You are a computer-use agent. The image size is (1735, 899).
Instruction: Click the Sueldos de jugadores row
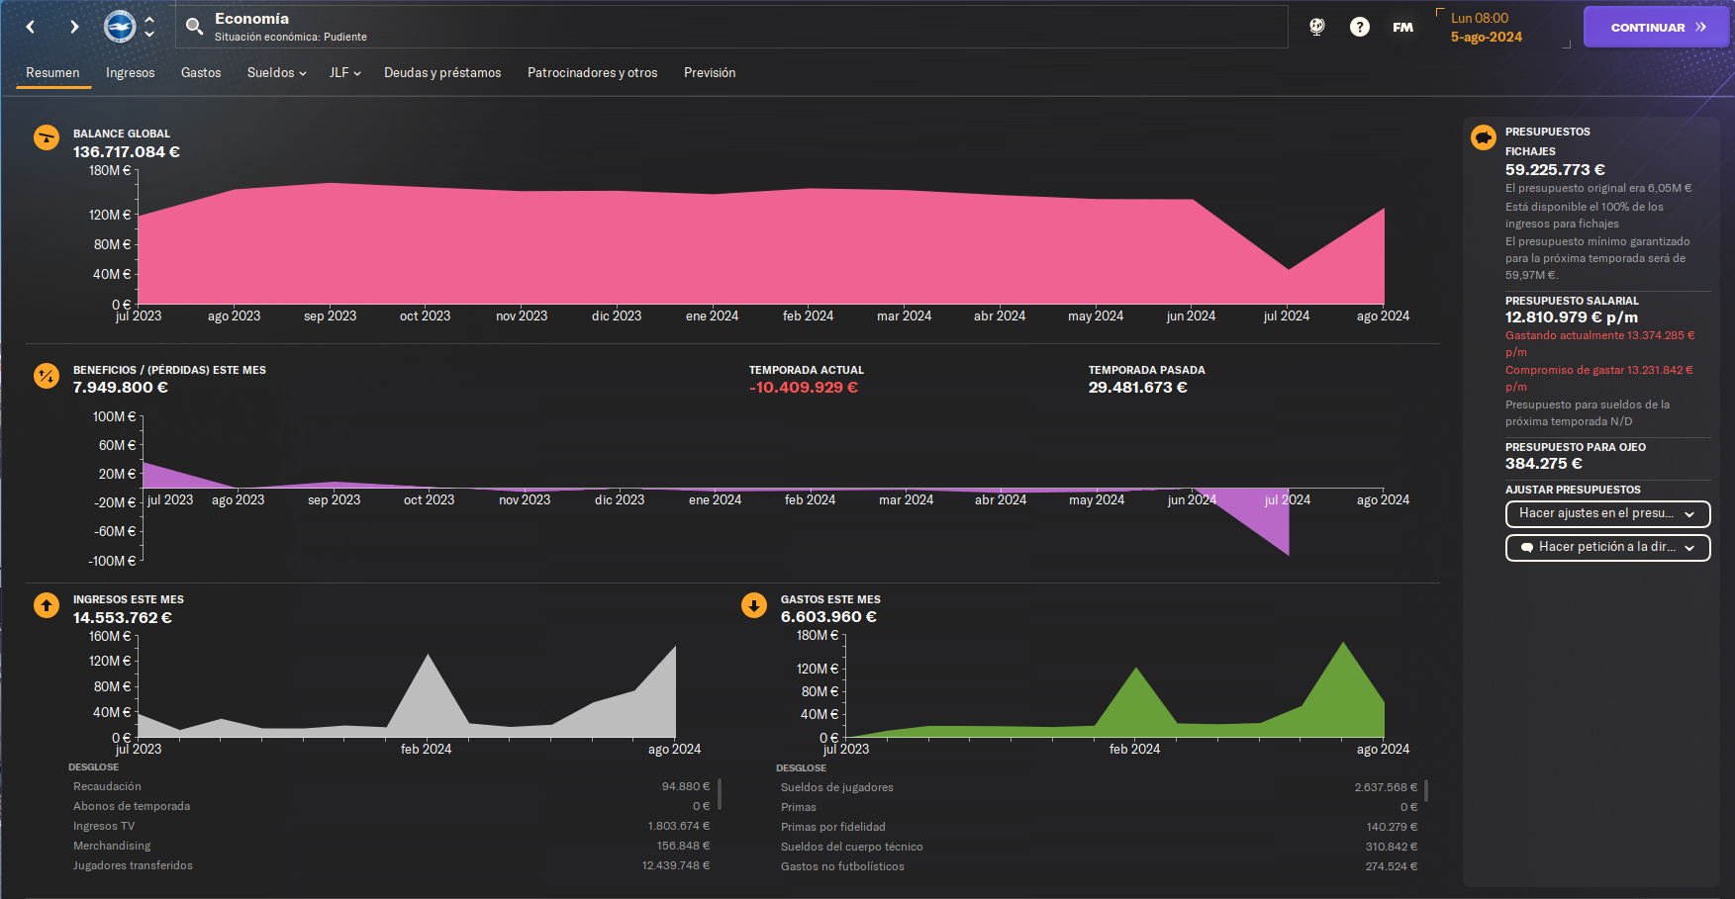point(1099,787)
